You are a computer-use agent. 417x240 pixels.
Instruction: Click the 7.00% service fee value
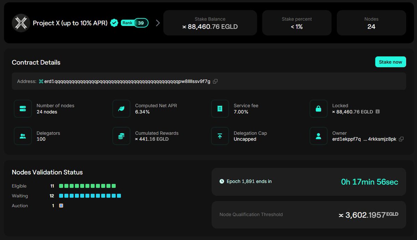(241, 112)
